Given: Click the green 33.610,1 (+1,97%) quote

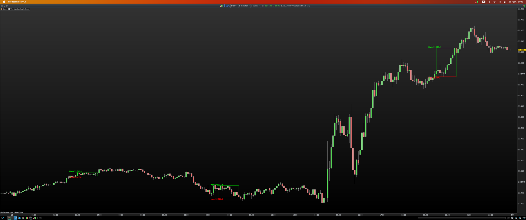Looking at the screenshot, I should click(273, 6).
